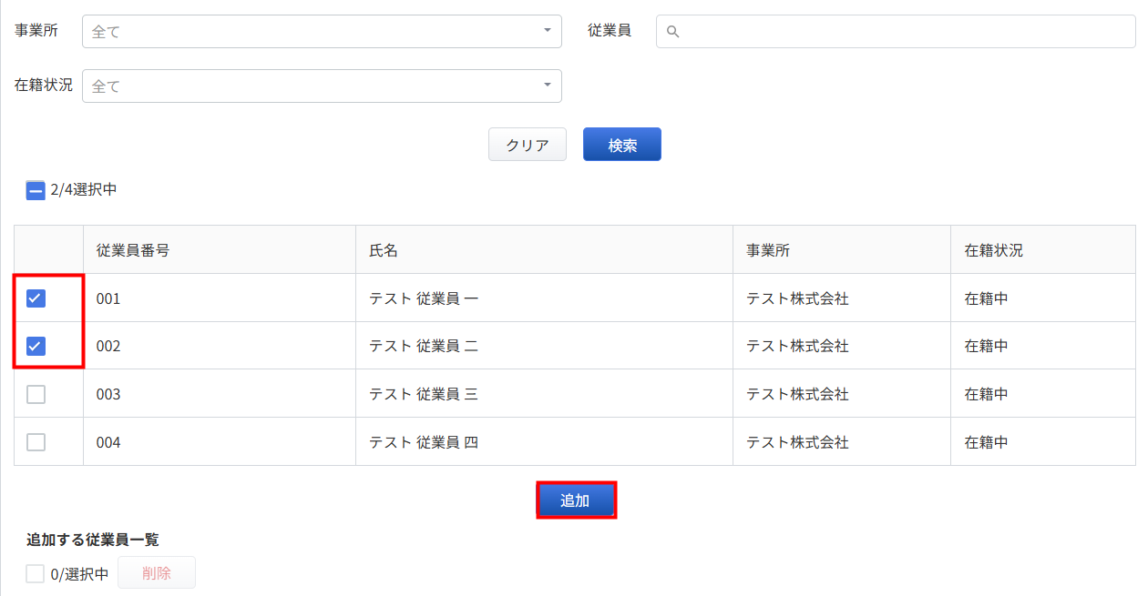The width and height of the screenshot is (1148, 596).
Task: Click the 従業員番号 column header
Action: click(x=133, y=250)
